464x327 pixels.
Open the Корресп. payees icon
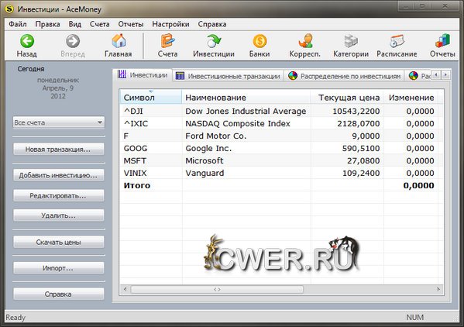click(x=305, y=41)
